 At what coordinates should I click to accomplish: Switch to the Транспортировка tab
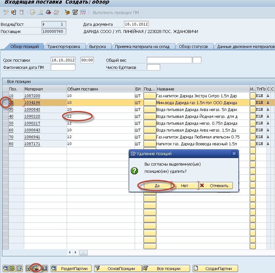[x=63, y=47]
